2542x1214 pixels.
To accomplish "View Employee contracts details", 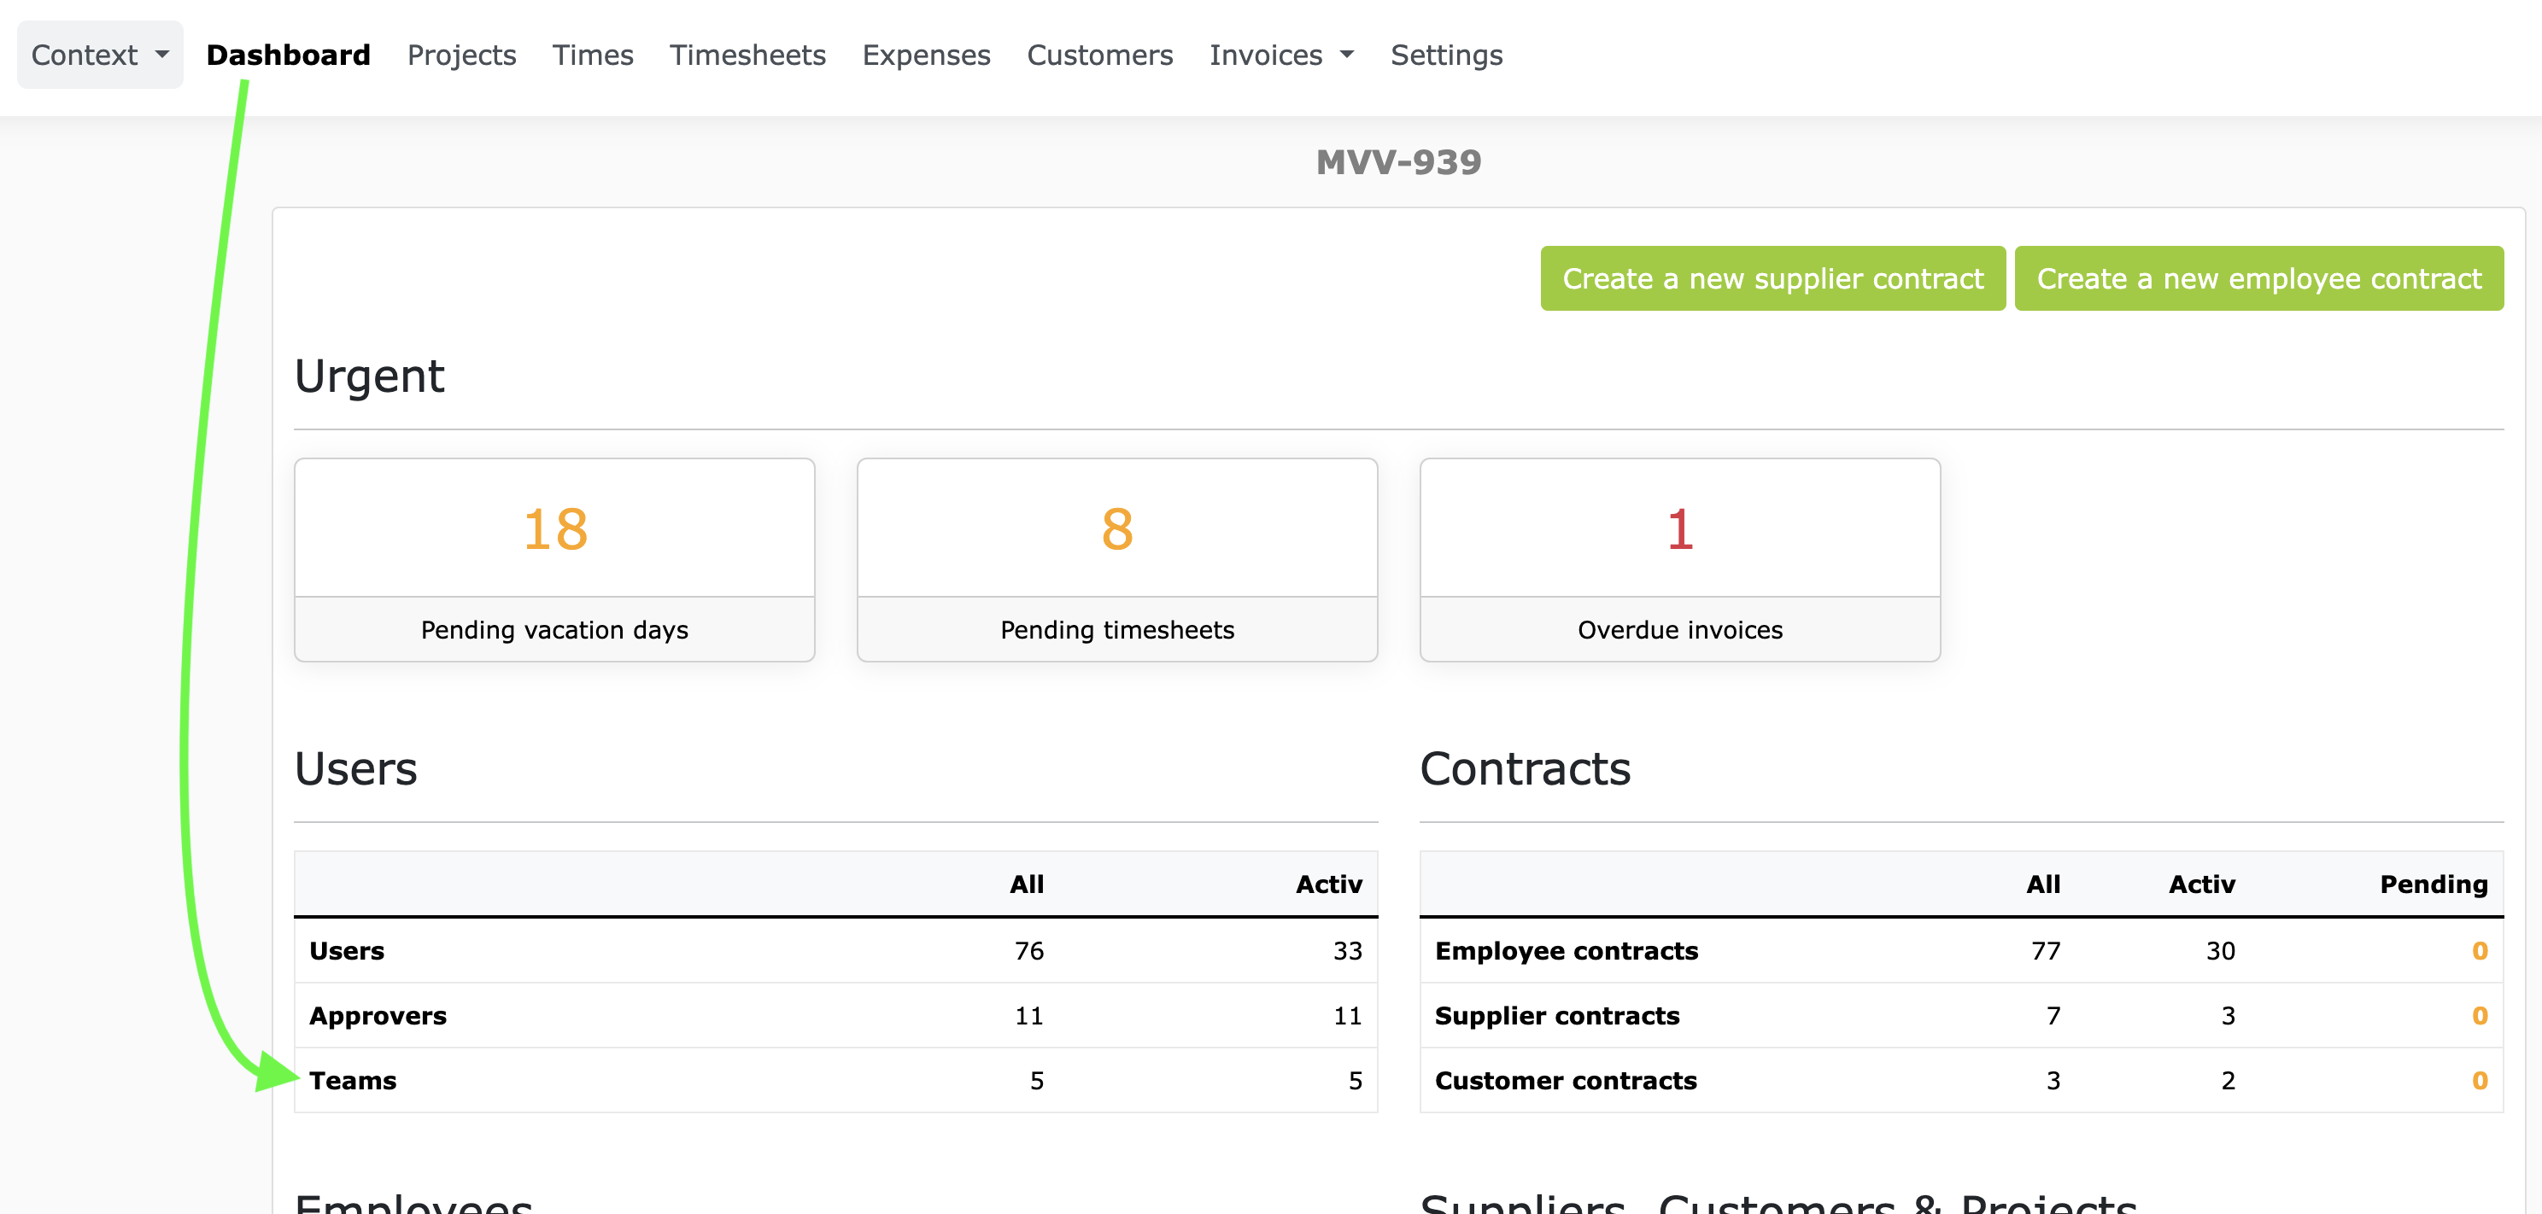I will click(1565, 949).
